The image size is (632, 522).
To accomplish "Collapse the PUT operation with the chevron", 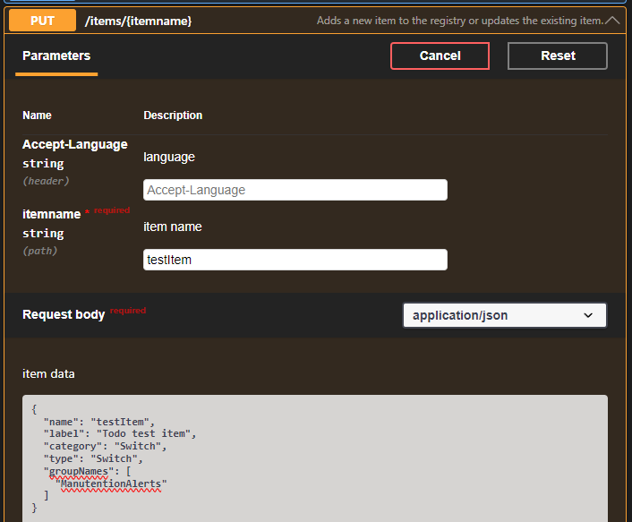I will [x=612, y=20].
